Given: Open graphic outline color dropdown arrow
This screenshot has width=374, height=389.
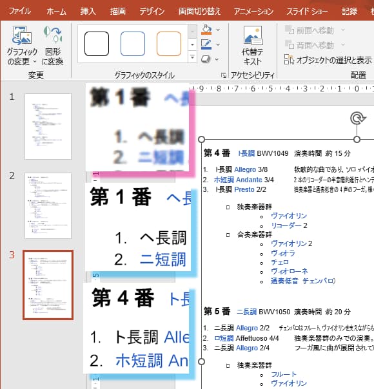Looking at the screenshot, I should coord(218,44).
